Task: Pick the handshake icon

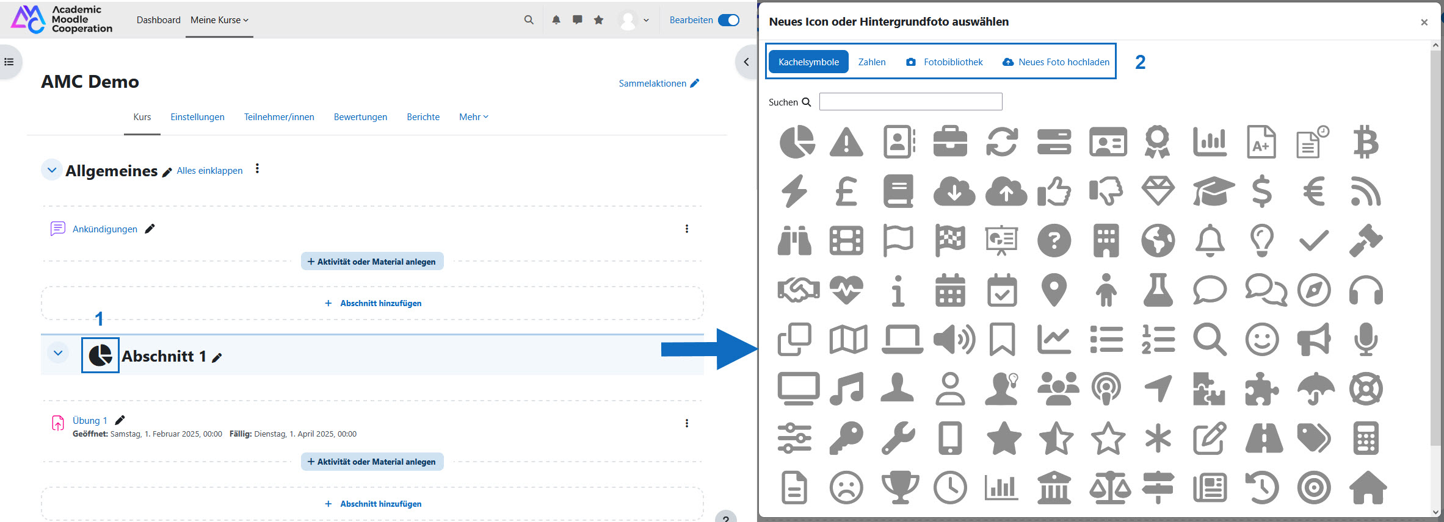Action: point(799,290)
